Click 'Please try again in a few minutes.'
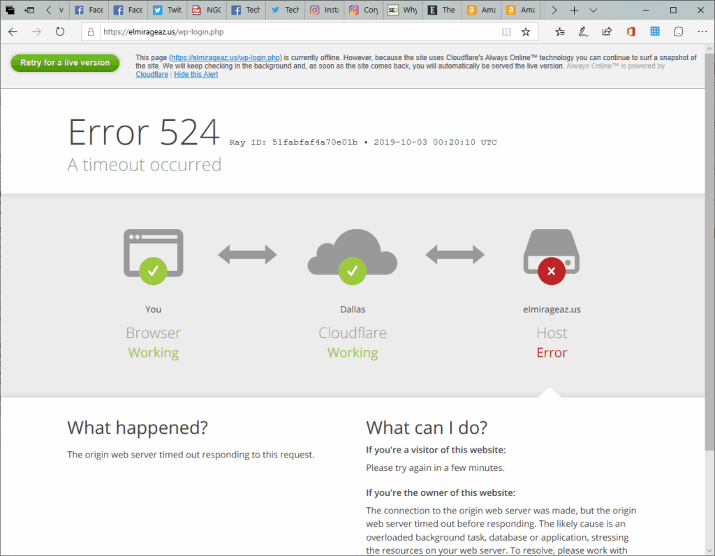This screenshot has width=715, height=556. (x=435, y=468)
